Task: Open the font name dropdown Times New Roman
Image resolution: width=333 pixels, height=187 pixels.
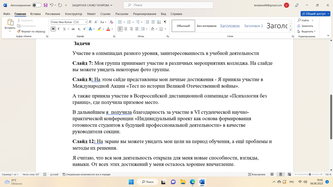Action: (73, 22)
